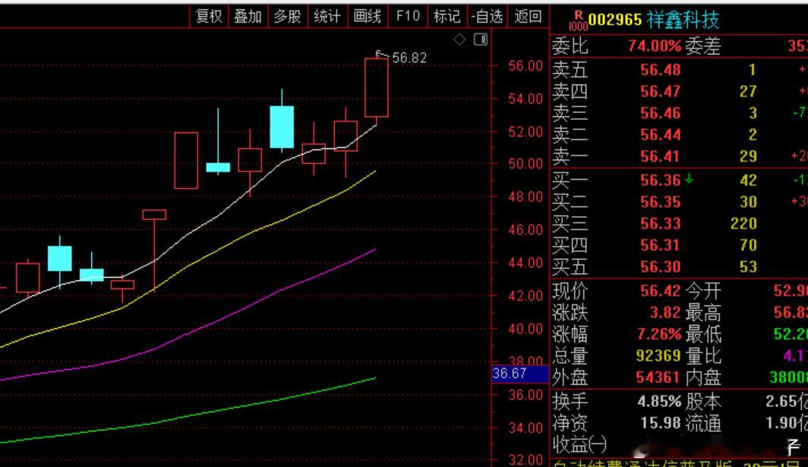The image size is (808, 467).
Task: Click the 买三 volume 220
Action: point(743,223)
